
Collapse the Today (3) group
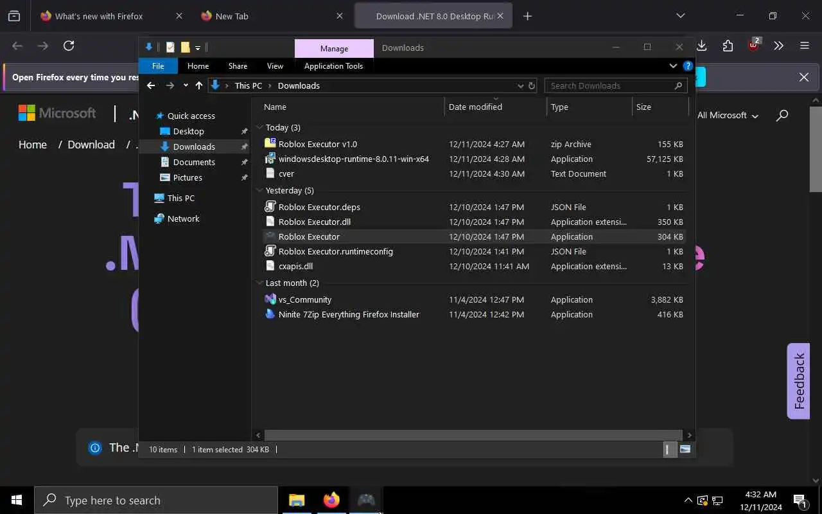click(x=260, y=127)
